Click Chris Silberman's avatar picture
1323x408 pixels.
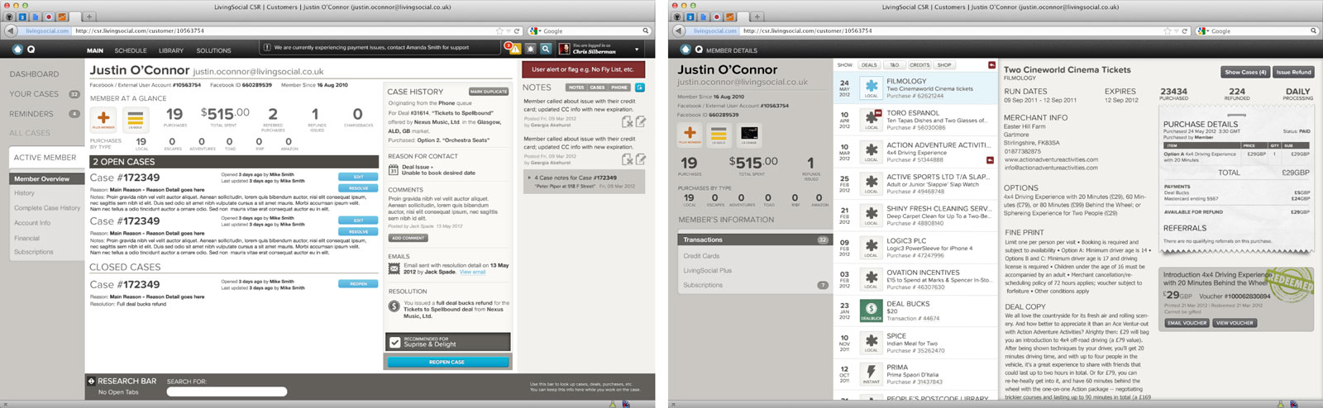(564, 50)
